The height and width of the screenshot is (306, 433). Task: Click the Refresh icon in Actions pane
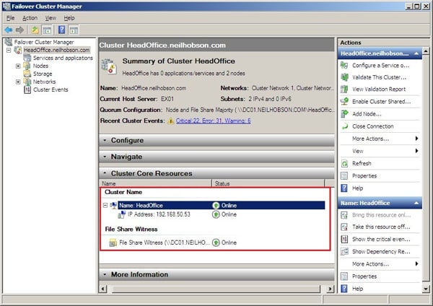click(x=344, y=164)
